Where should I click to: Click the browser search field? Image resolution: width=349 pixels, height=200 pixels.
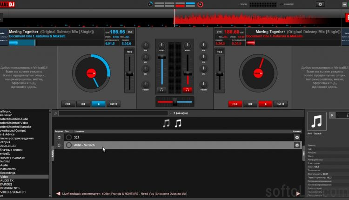click(x=113, y=113)
